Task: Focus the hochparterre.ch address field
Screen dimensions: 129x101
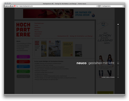Action: 56,6
